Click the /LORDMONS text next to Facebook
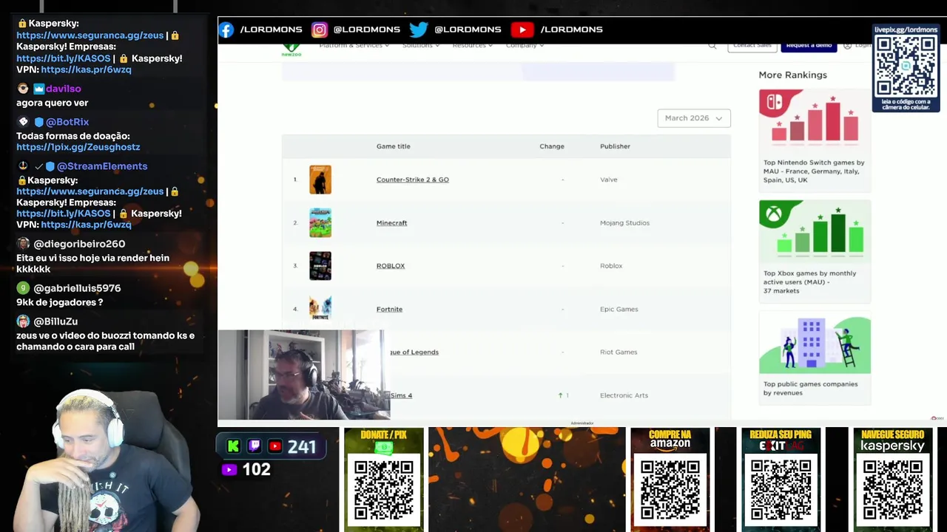The height and width of the screenshot is (532, 947). tap(271, 30)
